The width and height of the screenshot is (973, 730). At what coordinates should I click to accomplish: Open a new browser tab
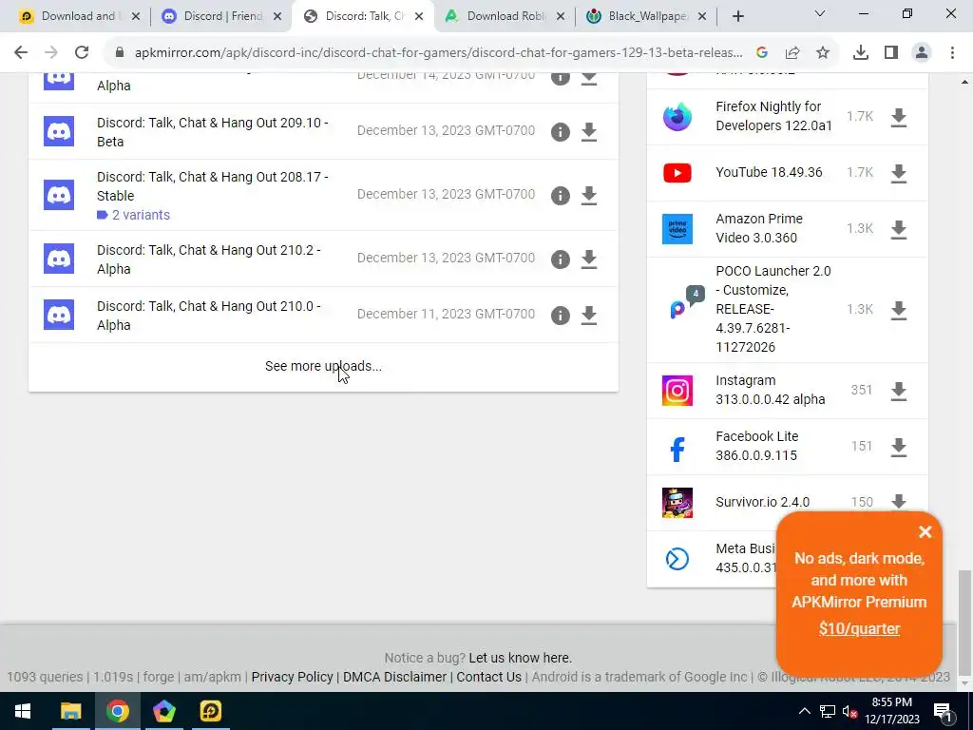737,16
